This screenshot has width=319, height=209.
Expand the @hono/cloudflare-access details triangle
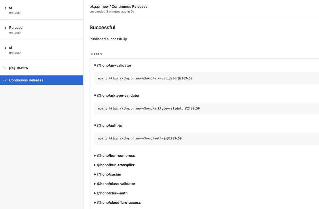95,203
